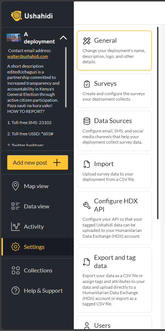The height and width of the screenshot is (331, 165).
Task: Click the Surveys clipboard icon
Action: click(87, 84)
